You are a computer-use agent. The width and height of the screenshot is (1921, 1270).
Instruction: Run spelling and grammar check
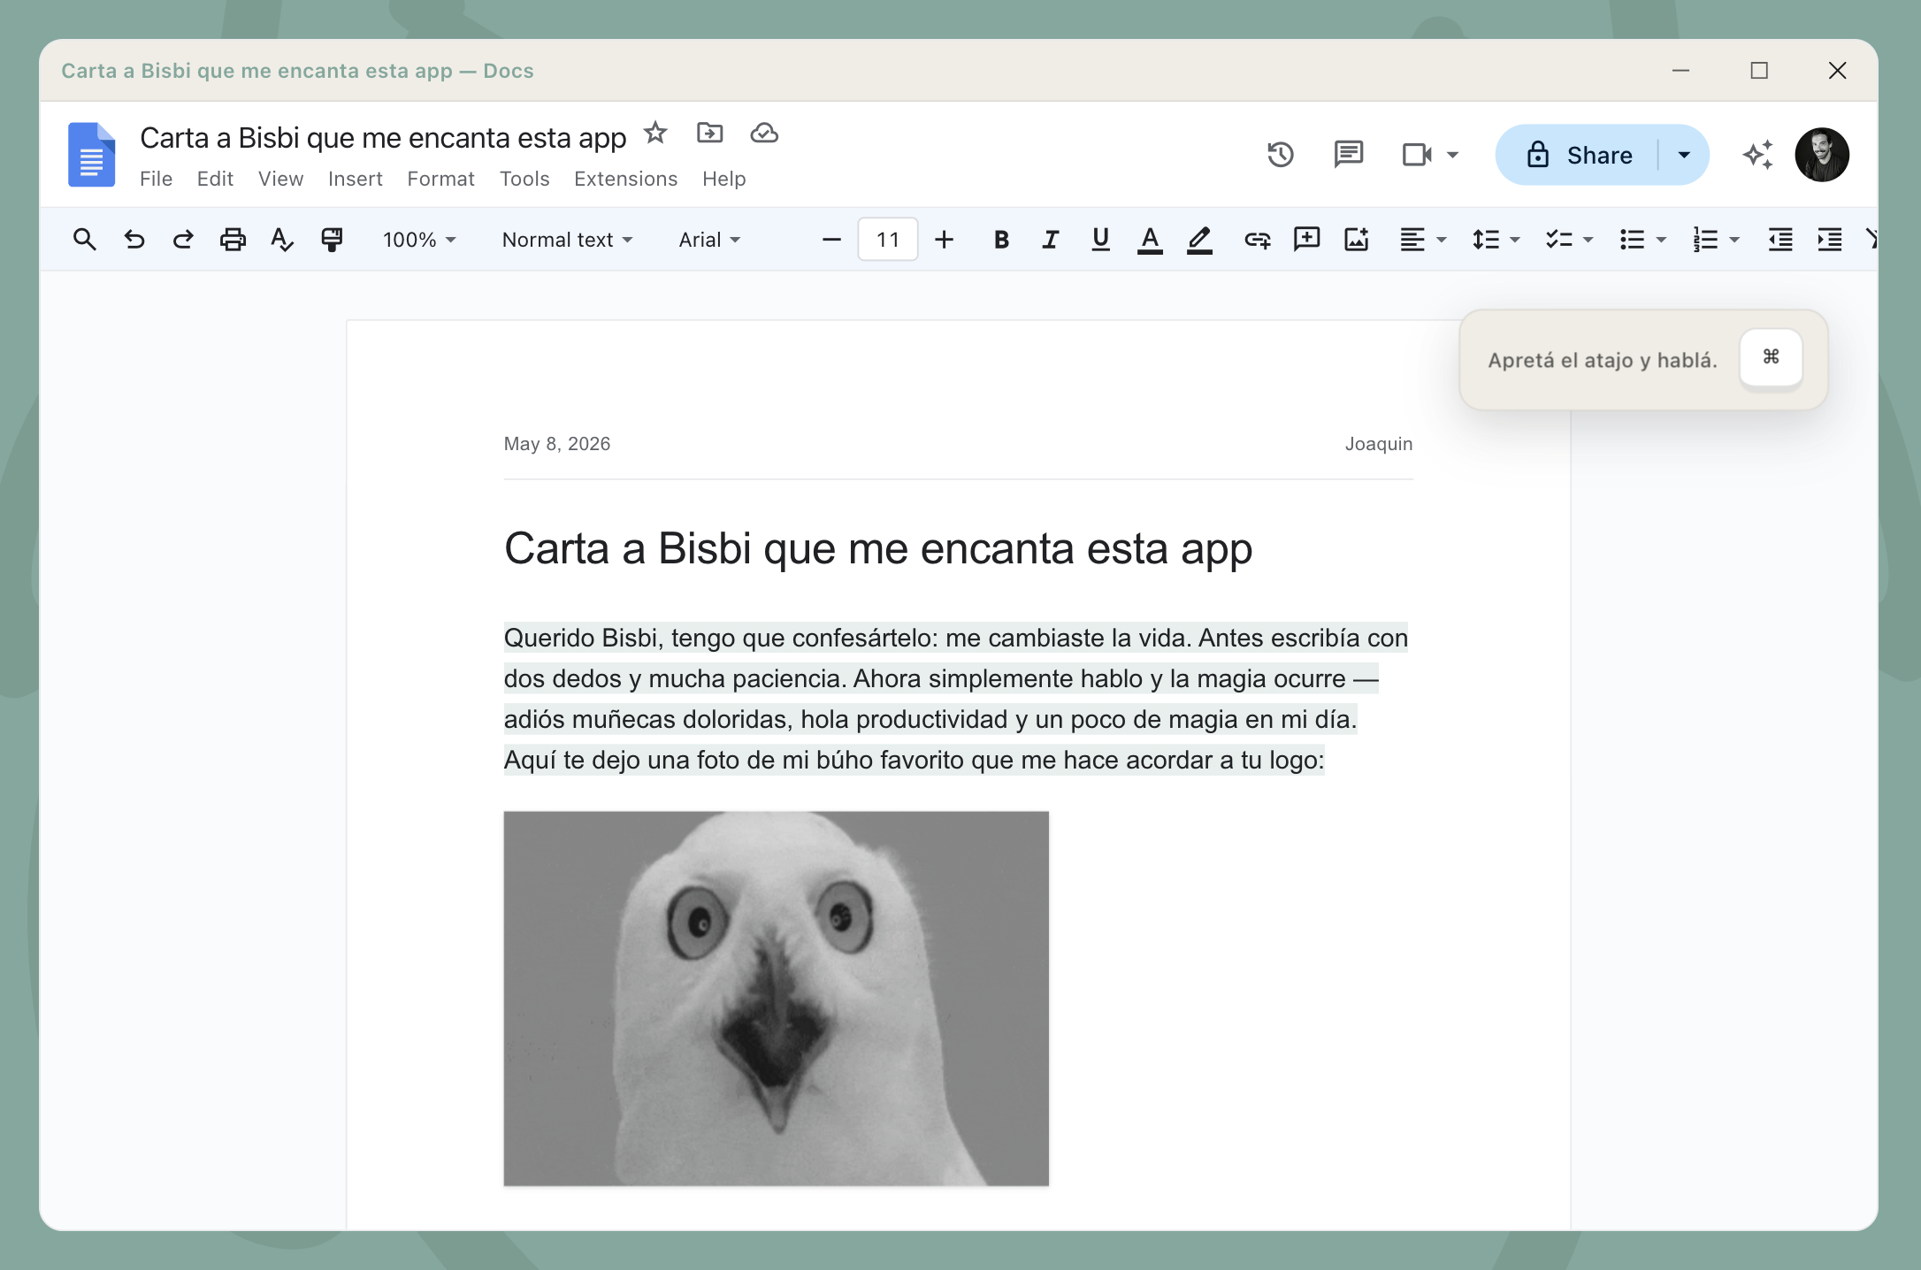(x=282, y=240)
